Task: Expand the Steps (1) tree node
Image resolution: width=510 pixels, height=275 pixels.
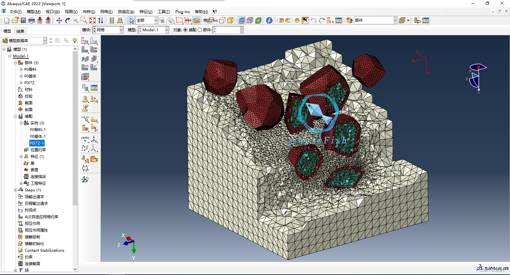Action: coord(15,190)
